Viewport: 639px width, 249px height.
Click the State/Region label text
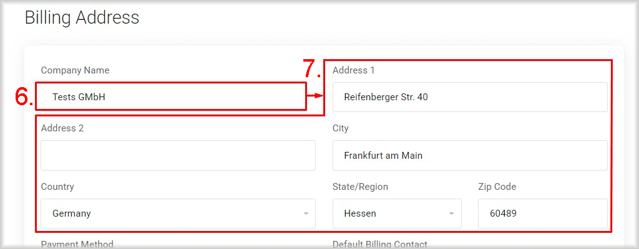pyautogui.click(x=360, y=187)
